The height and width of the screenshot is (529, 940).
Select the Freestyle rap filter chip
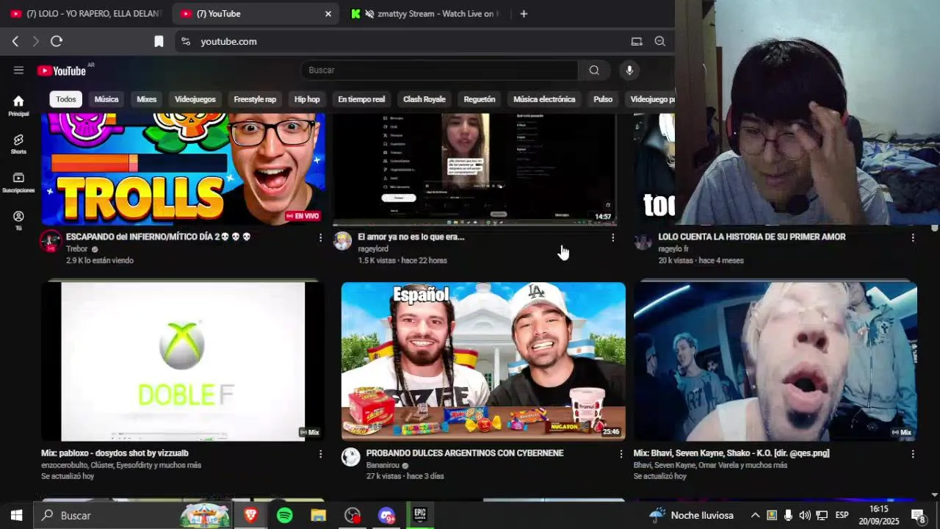tap(255, 99)
